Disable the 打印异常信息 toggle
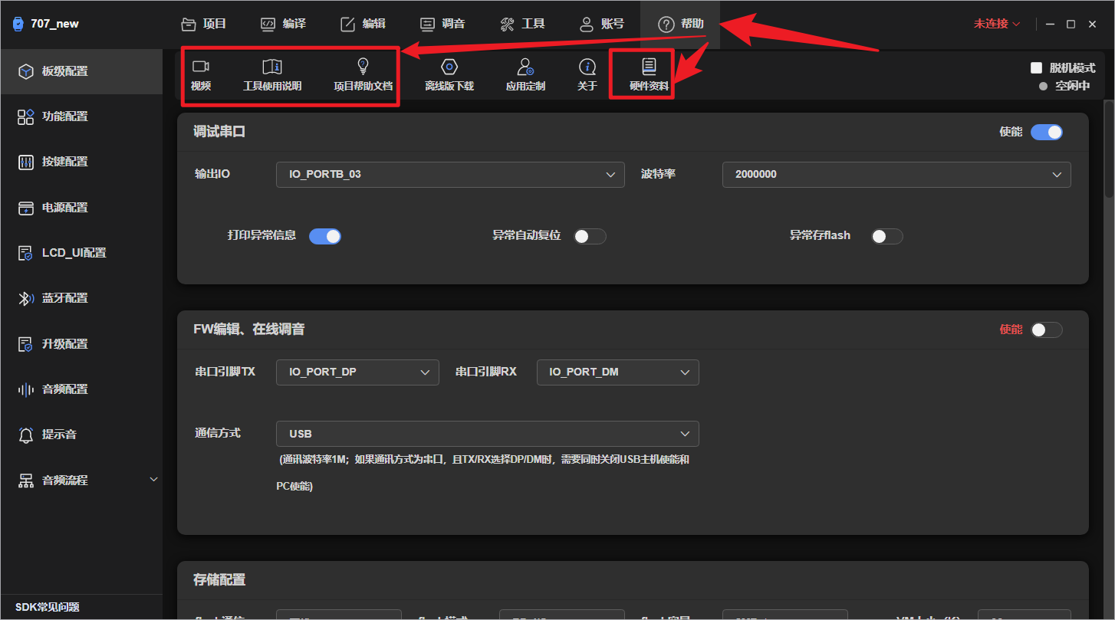This screenshot has height=620, width=1115. (324, 236)
